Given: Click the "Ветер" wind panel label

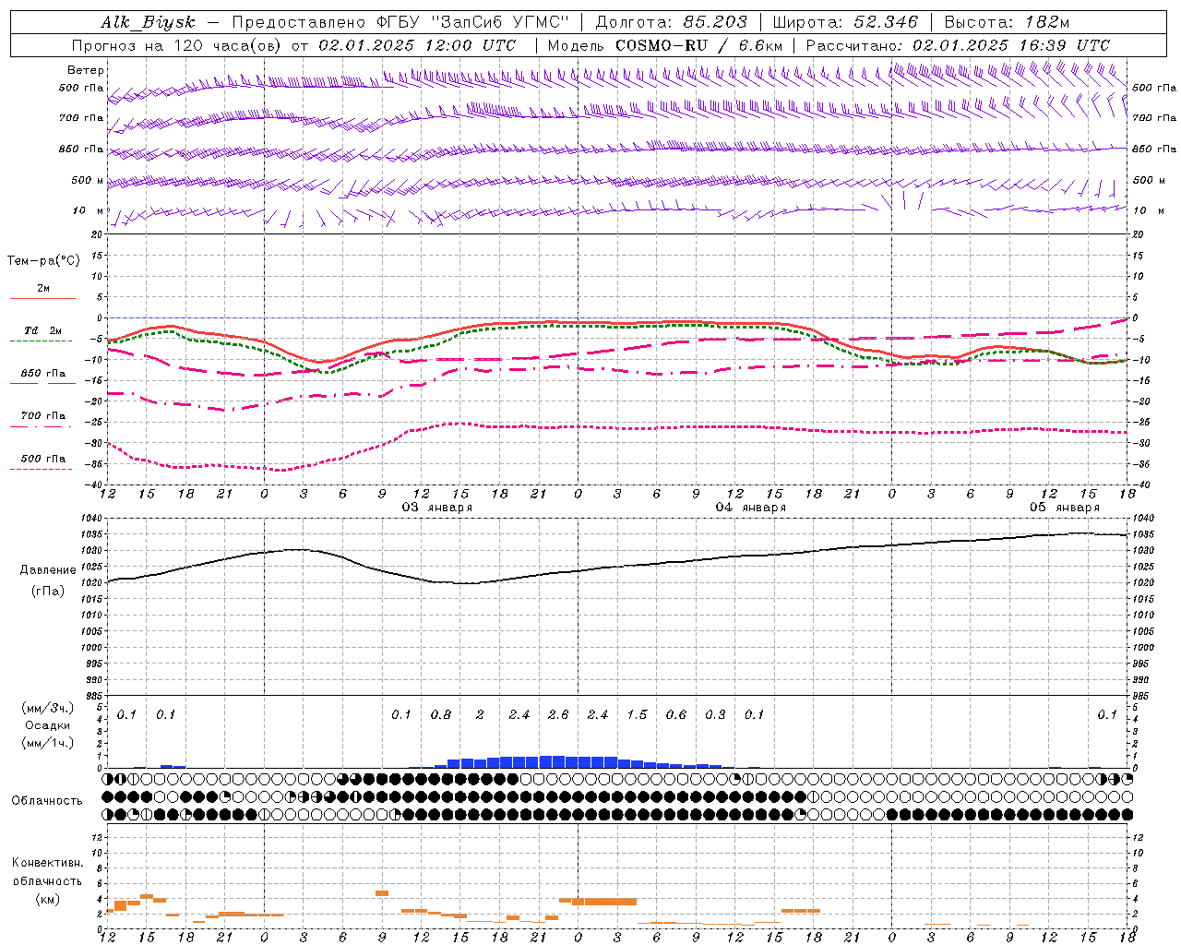Looking at the screenshot, I should (86, 70).
